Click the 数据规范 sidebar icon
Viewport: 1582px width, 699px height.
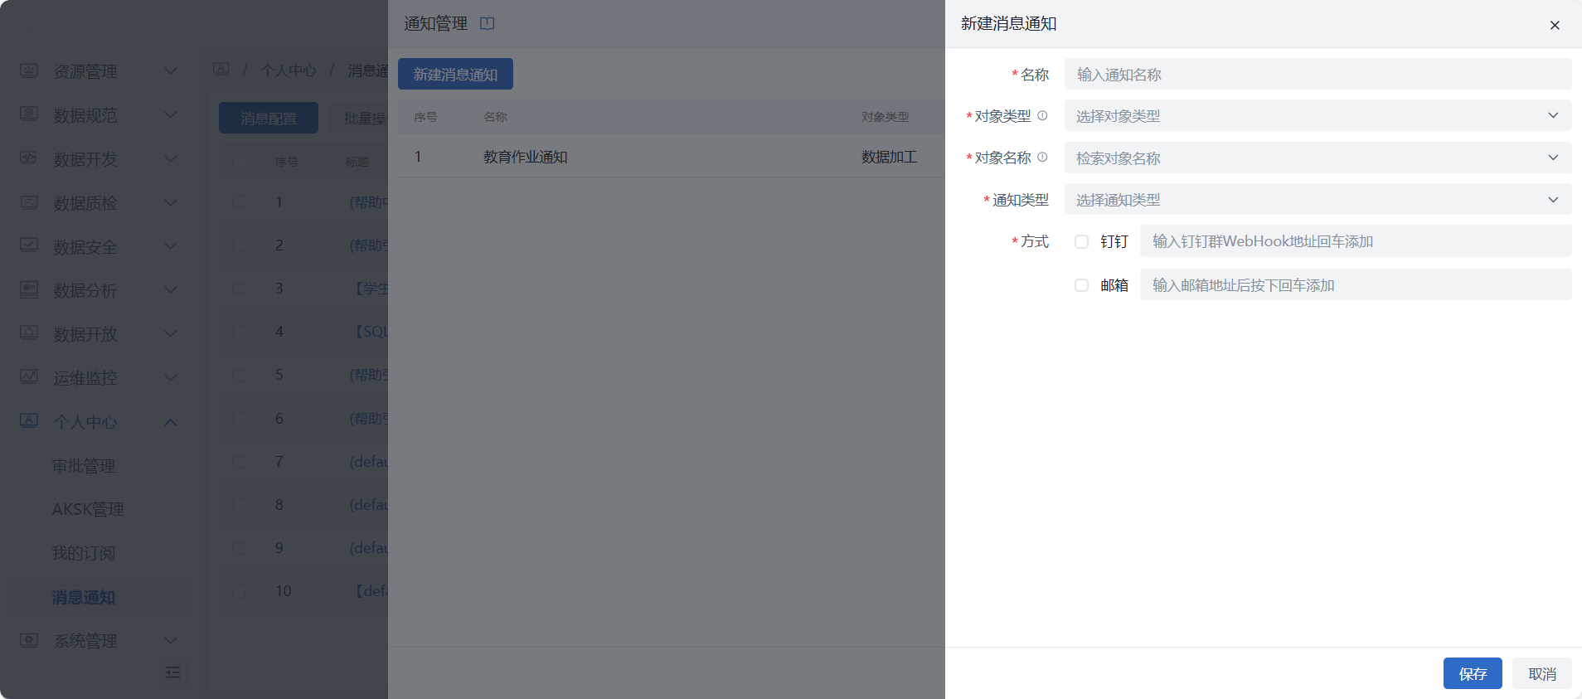click(x=29, y=114)
